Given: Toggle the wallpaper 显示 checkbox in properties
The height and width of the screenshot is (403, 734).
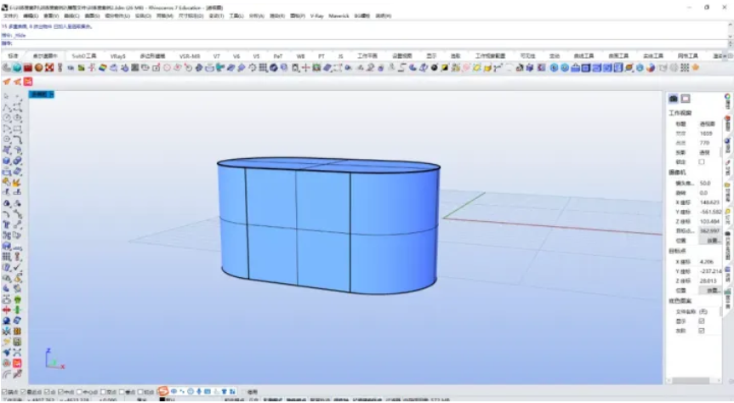Looking at the screenshot, I should (702, 321).
